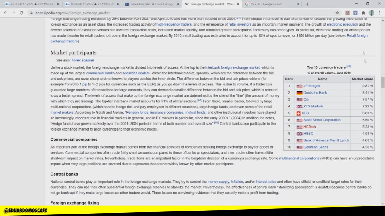Image resolution: width=385 pixels, height=216 pixels.
Task: Open the blue blocker extension icon
Action: pos(355,13)
